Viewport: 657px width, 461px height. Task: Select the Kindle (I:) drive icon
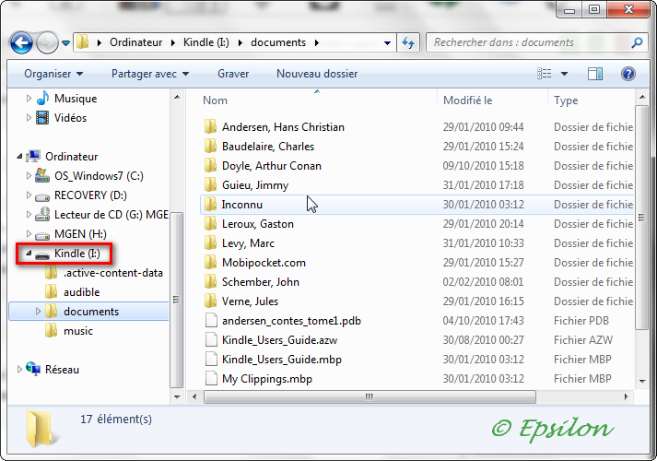pos(42,254)
